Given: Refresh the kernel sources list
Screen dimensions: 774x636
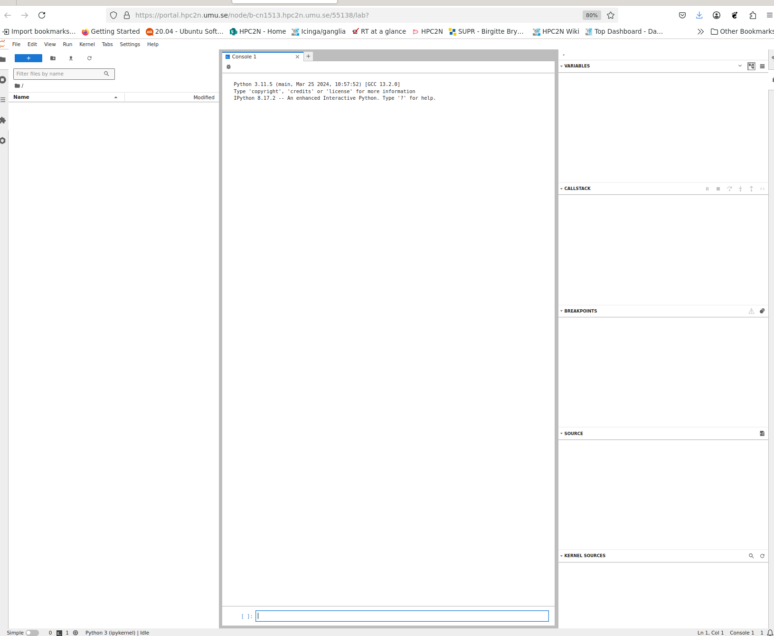Looking at the screenshot, I should point(762,556).
